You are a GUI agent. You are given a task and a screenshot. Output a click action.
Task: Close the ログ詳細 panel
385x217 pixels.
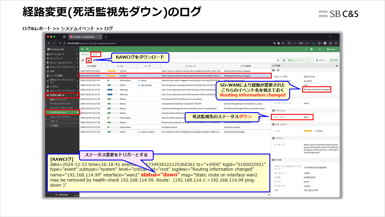point(337,66)
